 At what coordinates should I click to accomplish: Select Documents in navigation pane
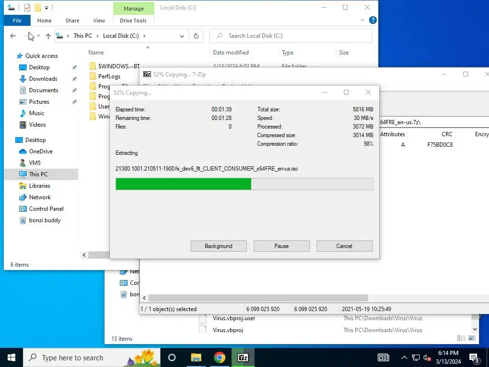[x=43, y=90]
